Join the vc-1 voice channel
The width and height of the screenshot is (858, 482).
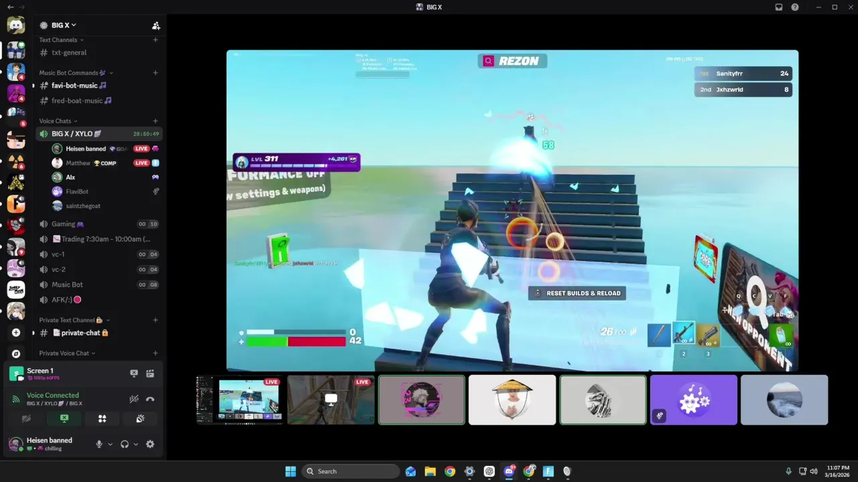click(x=99, y=254)
